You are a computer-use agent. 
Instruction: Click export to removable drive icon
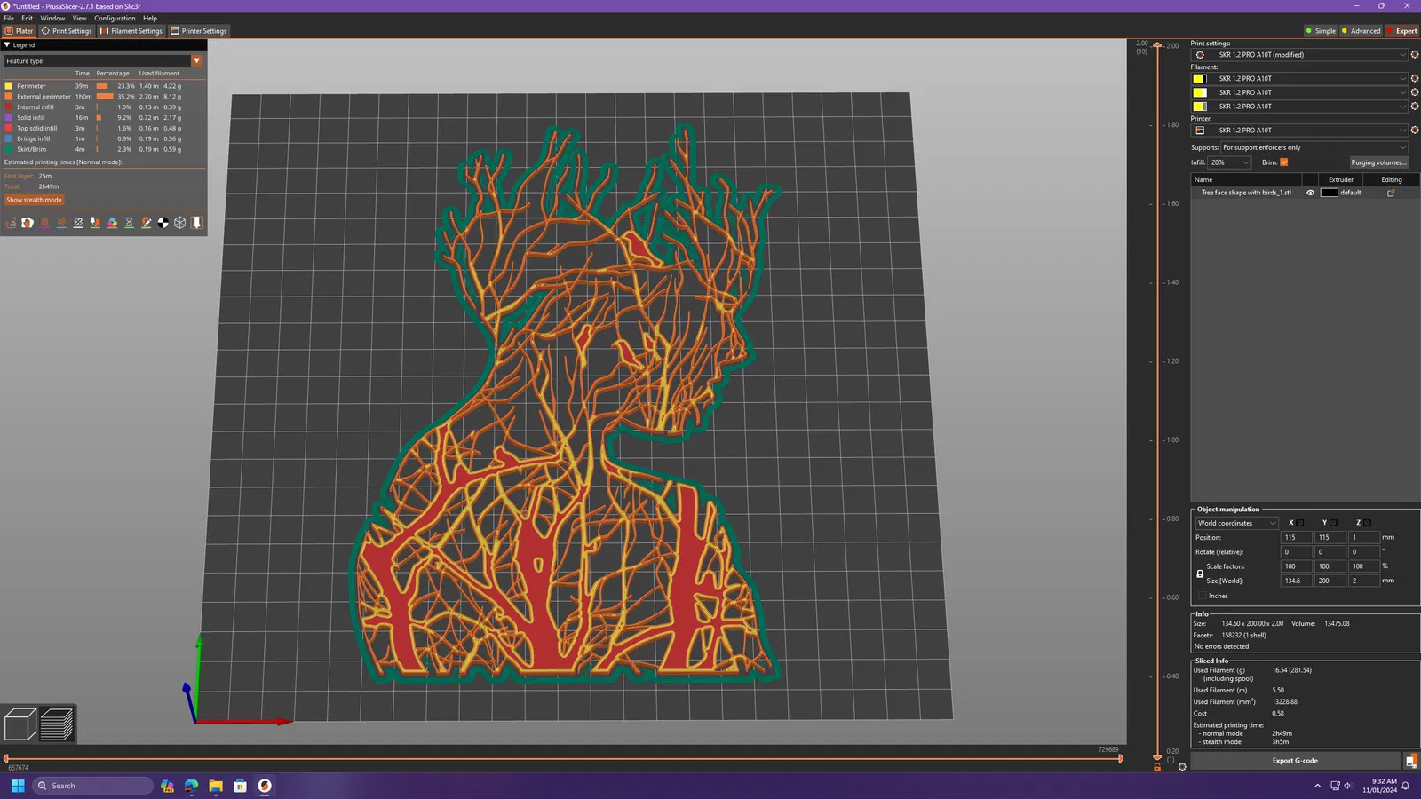[1410, 761]
